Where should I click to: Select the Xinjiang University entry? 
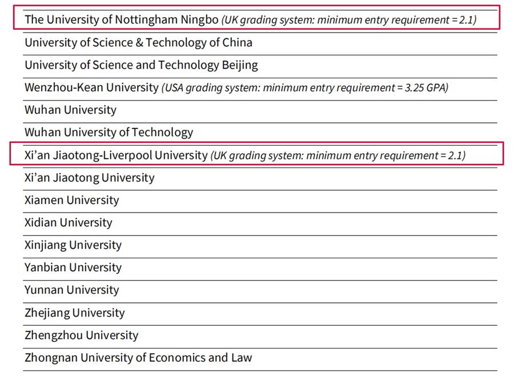73,245
